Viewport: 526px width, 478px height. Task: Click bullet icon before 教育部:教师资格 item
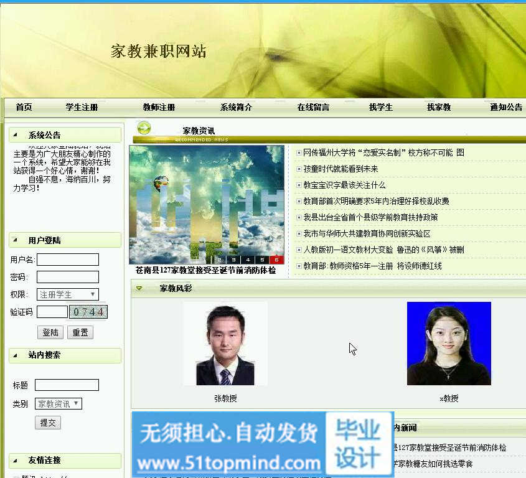(x=299, y=266)
